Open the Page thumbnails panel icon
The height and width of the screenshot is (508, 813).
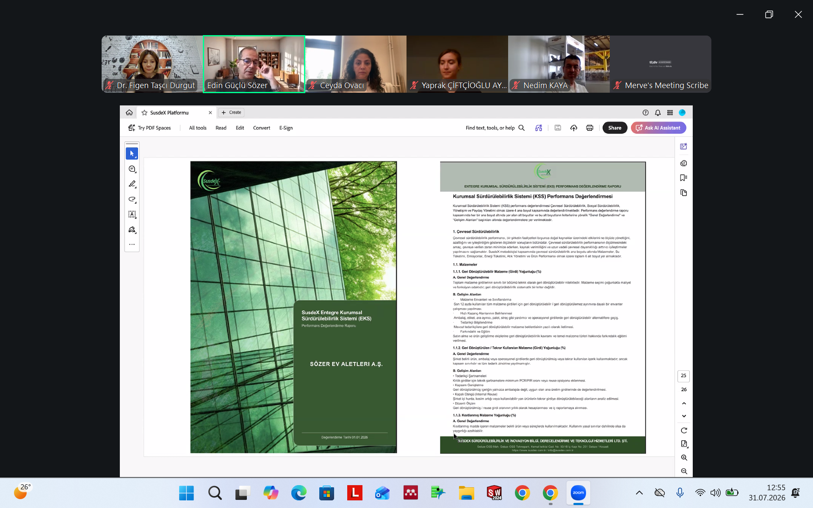(x=683, y=193)
